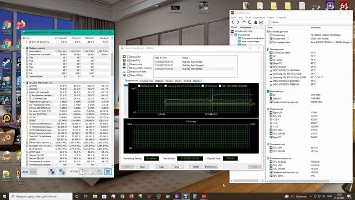Click the red AIDA64 desktop shortcut icon

(x=344, y=6)
